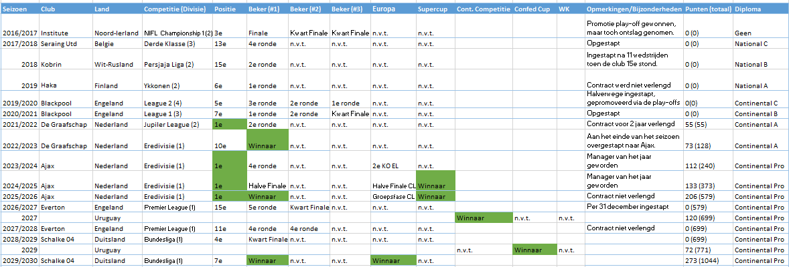Click the Competitie (Divisie) header cell

pos(177,9)
